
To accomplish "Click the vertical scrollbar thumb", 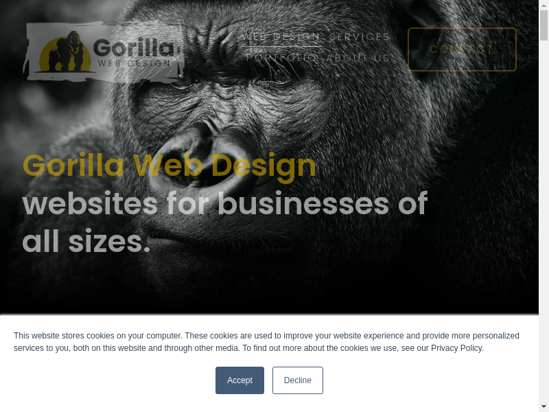I will pyautogui.click(x=544, y=25).
